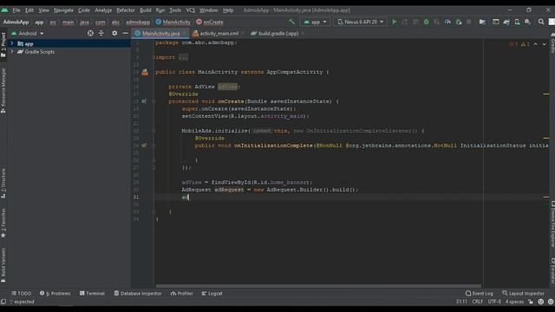The image size is (555, 312).
Task: Click the Apply Changes and Restart Activity icon
Action: click(405, 22)
